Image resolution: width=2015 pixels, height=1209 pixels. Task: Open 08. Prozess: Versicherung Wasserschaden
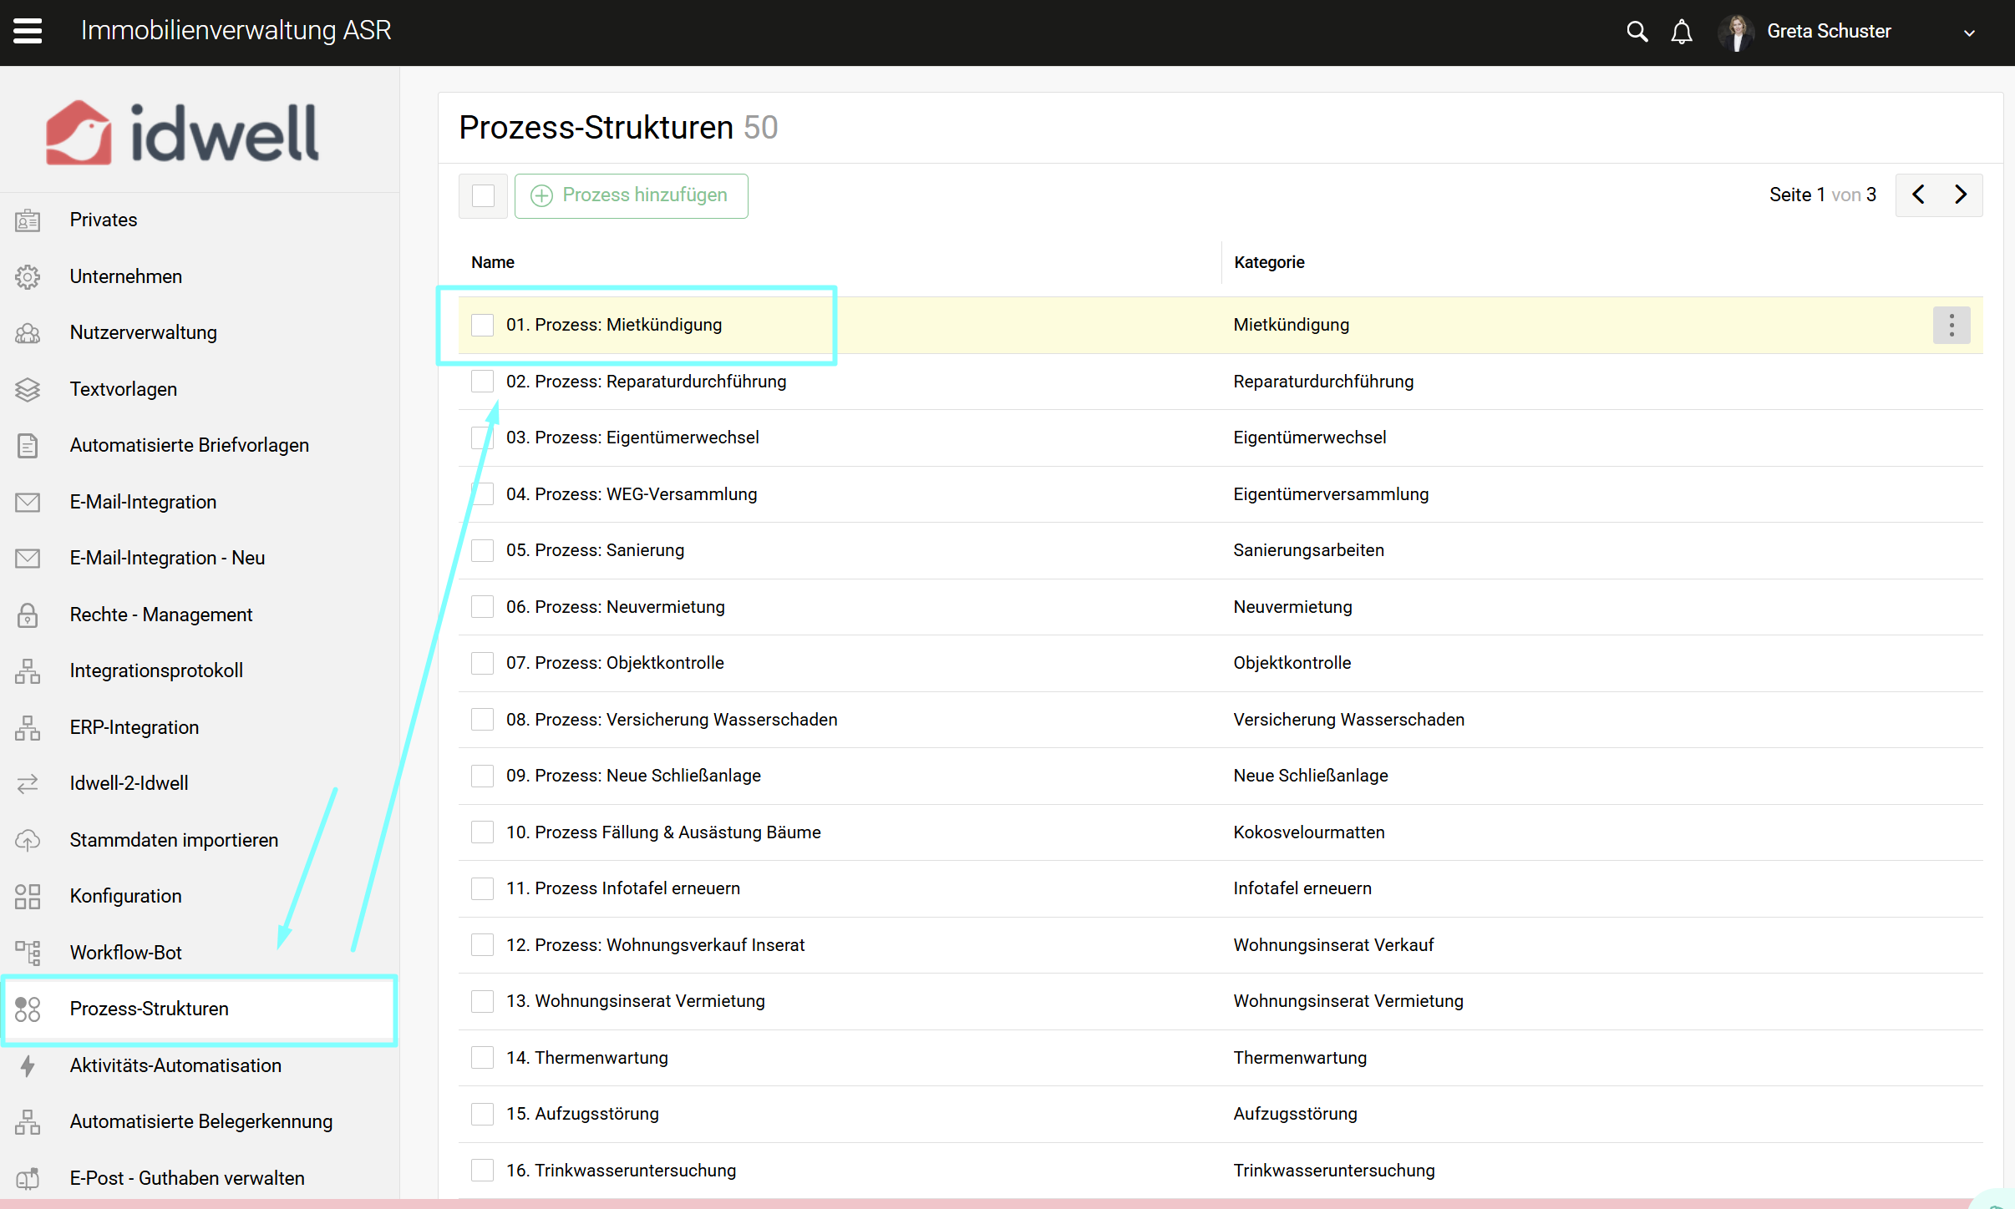click(671, 720)
